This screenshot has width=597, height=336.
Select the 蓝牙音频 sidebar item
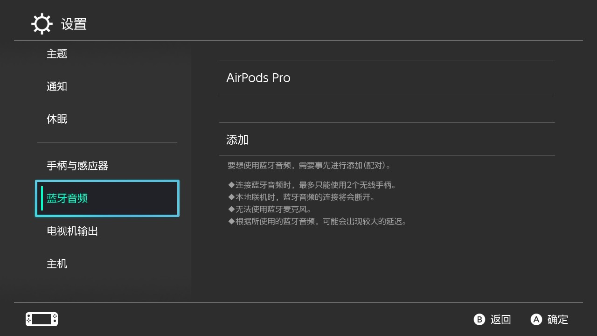pos(107,198)
